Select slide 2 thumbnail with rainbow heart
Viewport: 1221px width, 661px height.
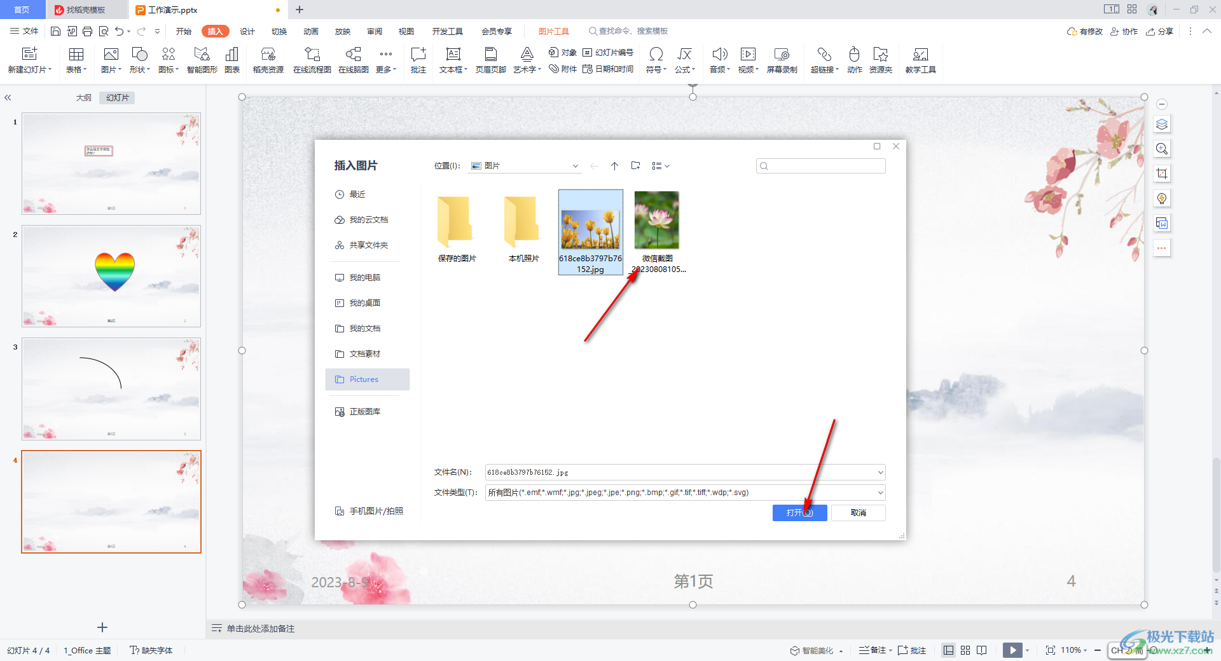[111, 276]
